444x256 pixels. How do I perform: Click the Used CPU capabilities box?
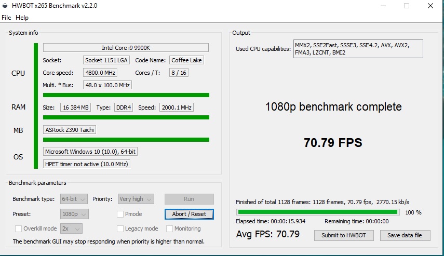coord(358,49)
